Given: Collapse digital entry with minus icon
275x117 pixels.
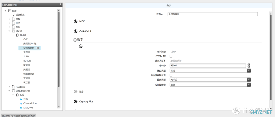Looking at the screenshot, I should [81, 46].
